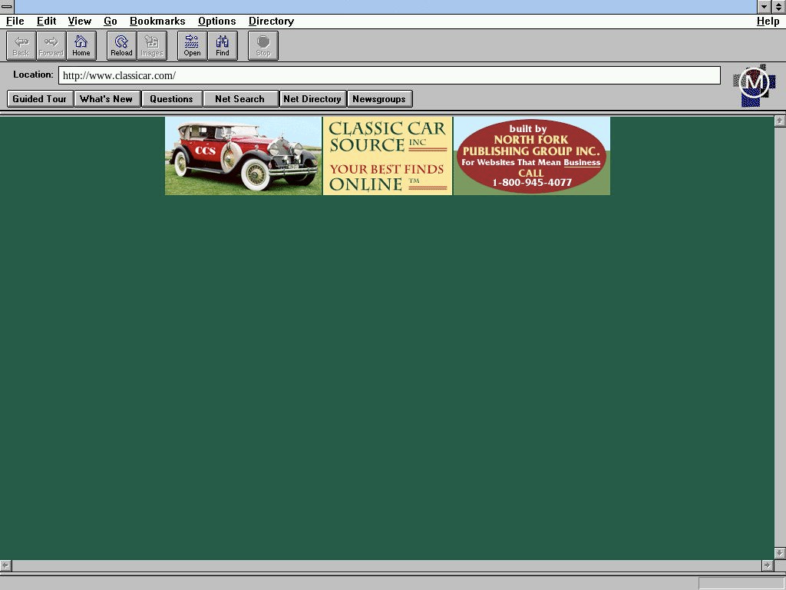This screenshot has height=590, width=786.
Task: Click the Images toolbar icon
Action: pos(152,45)
